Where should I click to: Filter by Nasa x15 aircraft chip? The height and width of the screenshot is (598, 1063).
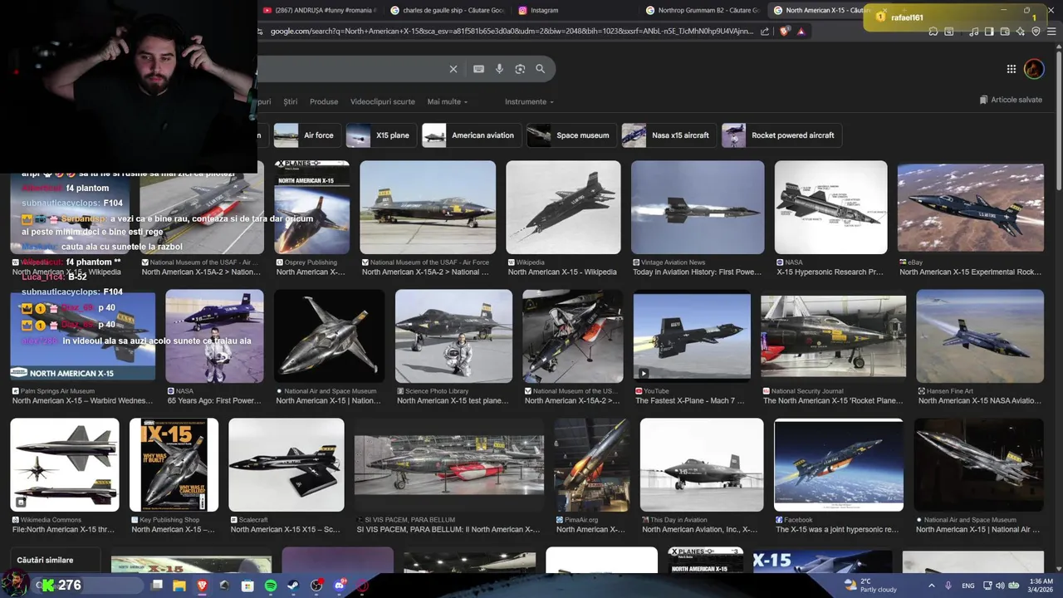[x=668, y=135]
